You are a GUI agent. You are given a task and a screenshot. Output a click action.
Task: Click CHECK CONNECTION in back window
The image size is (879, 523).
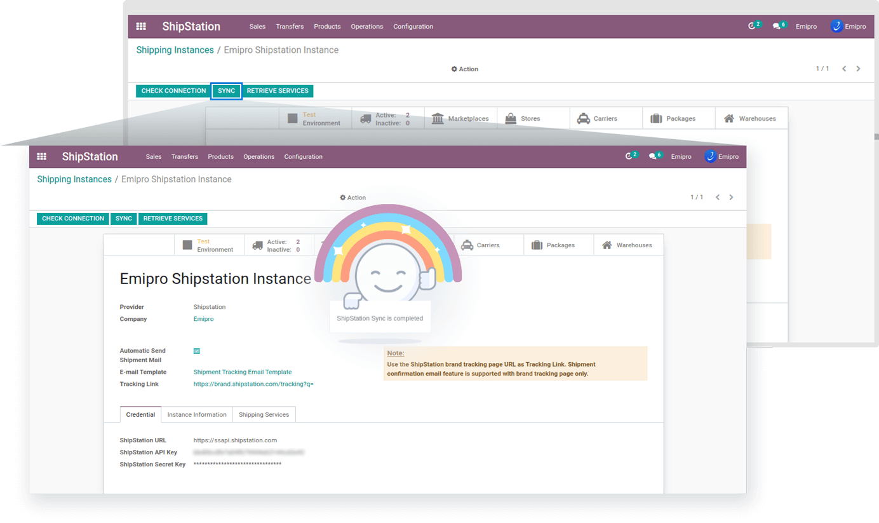click(x=173, y=91)
